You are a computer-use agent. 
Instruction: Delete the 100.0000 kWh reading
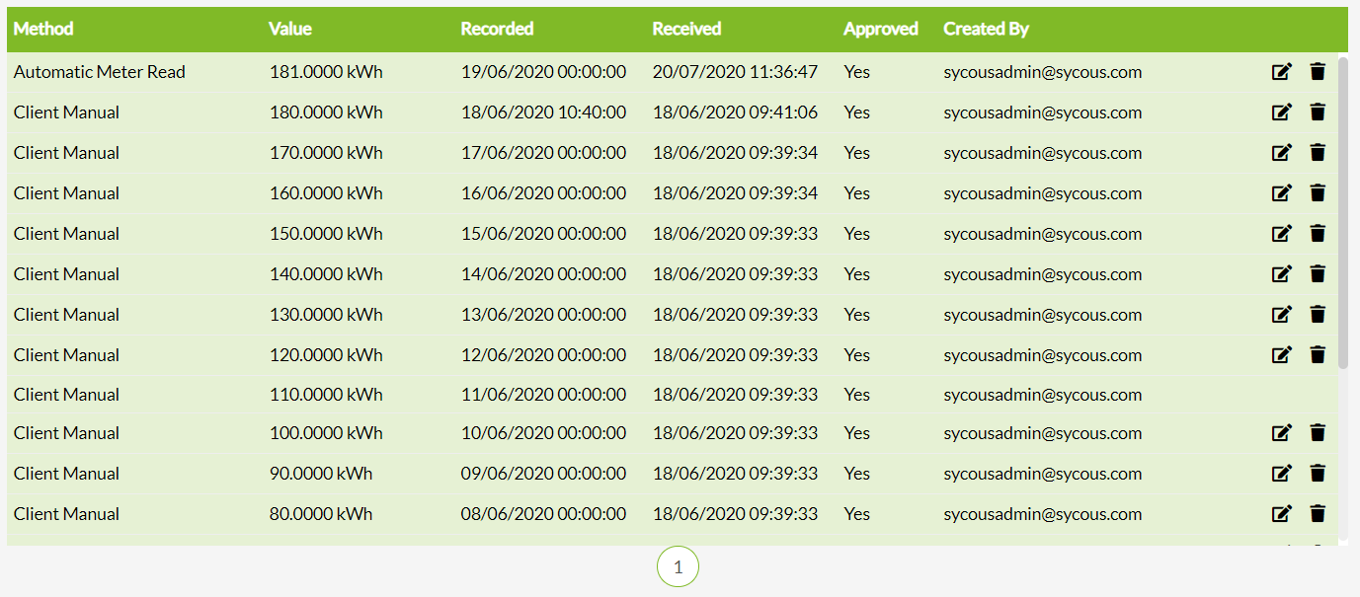(x=1318, y=433)
